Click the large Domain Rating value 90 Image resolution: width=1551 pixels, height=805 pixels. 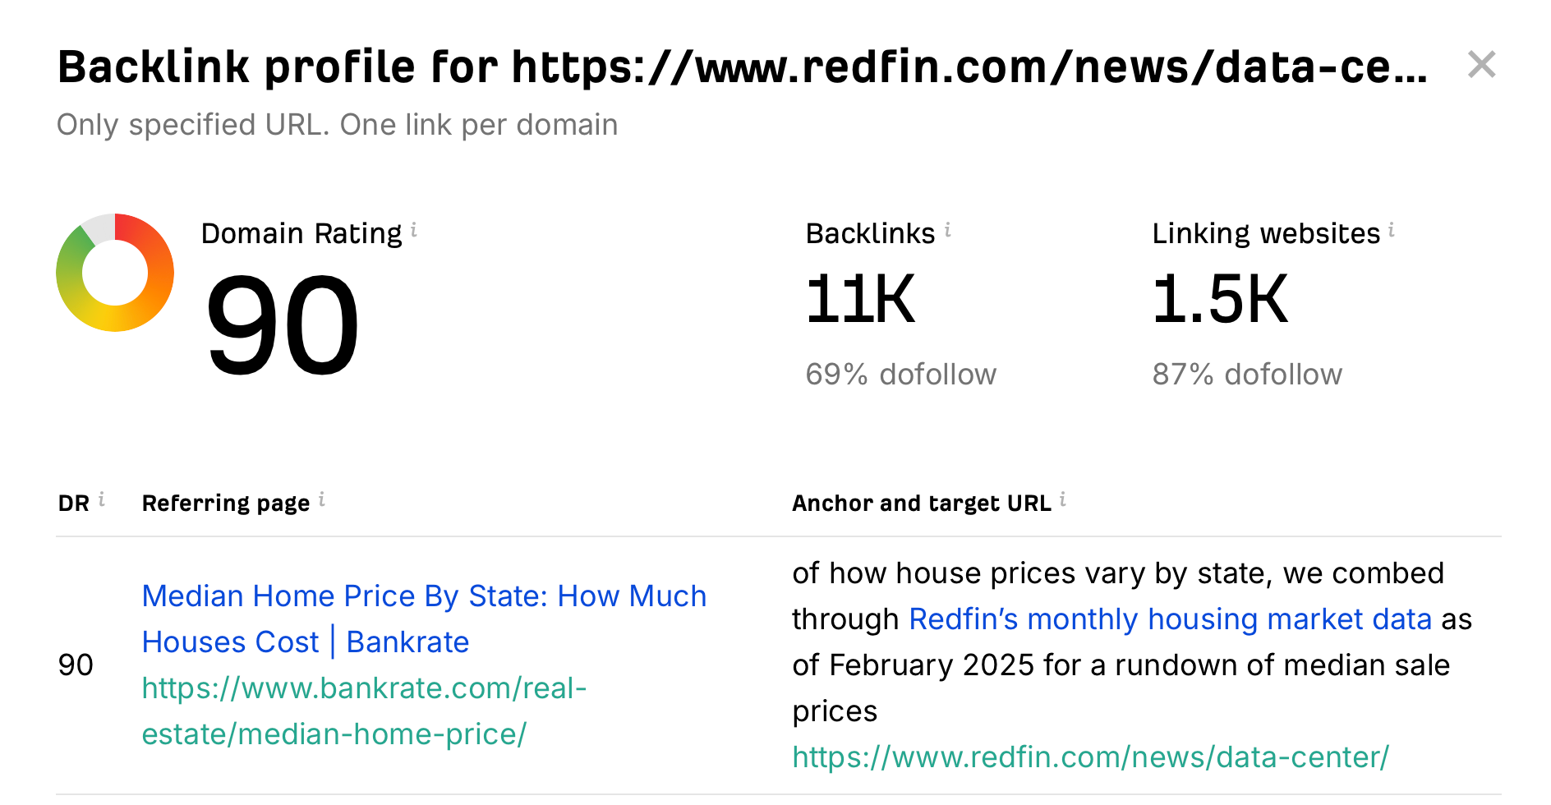pos(282,326)
